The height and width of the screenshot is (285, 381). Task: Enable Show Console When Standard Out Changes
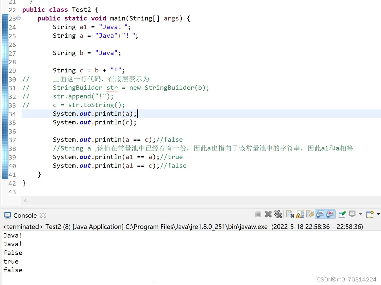pos(320,214)
